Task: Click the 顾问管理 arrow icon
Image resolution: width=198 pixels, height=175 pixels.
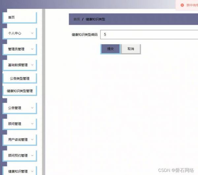Action: click(x=32, y=123)
